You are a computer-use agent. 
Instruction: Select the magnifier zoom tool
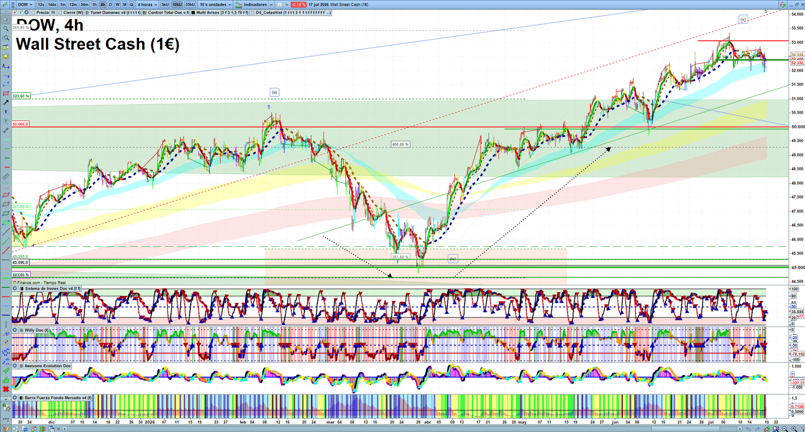[x=6, y=29]
